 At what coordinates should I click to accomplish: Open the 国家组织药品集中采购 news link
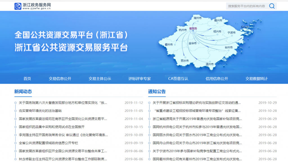point(52,127)
